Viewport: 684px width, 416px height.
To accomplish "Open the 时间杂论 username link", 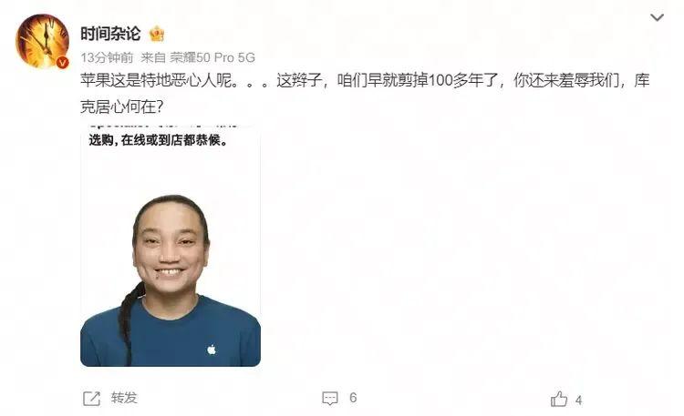I will [110, 34].
